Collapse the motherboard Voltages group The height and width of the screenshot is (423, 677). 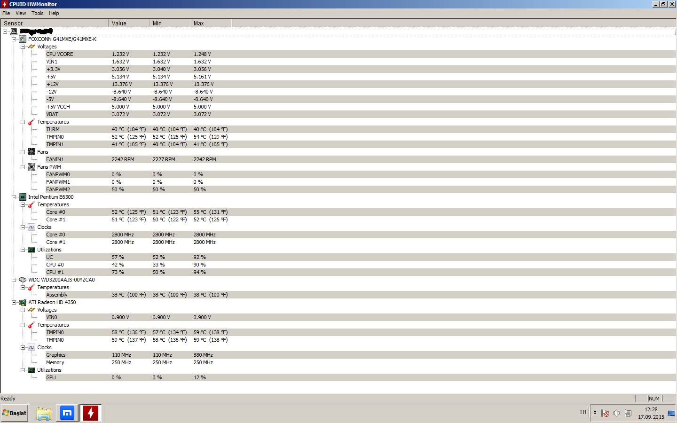coord(23,47)
